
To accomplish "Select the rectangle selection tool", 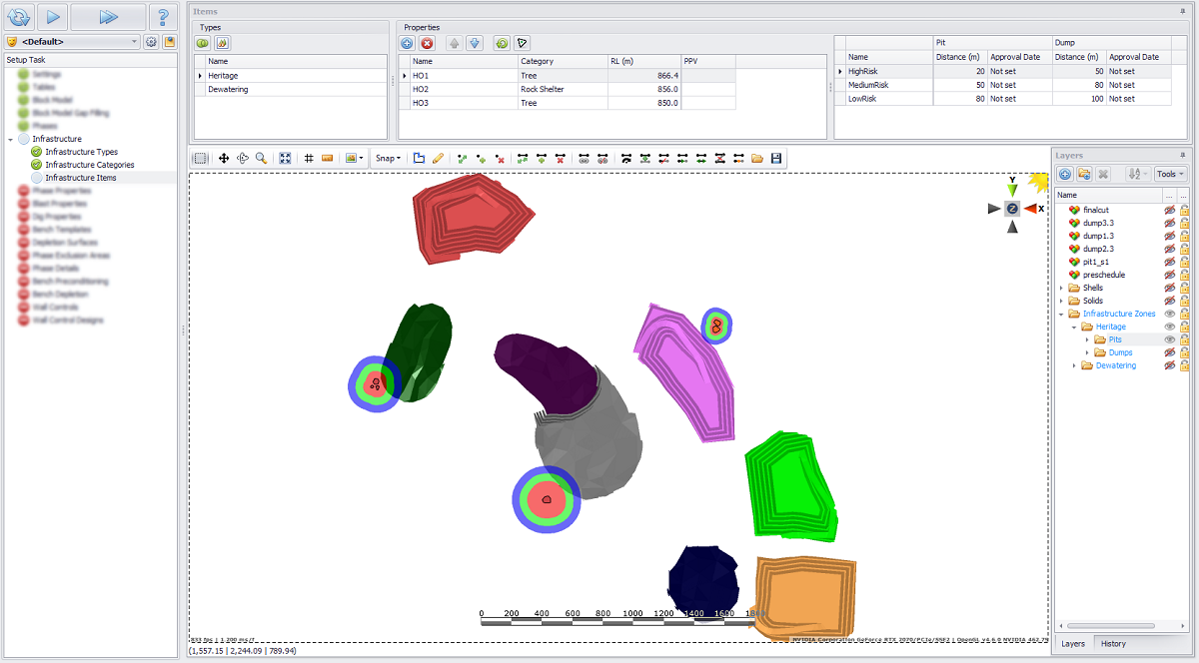I will [201, 158].
